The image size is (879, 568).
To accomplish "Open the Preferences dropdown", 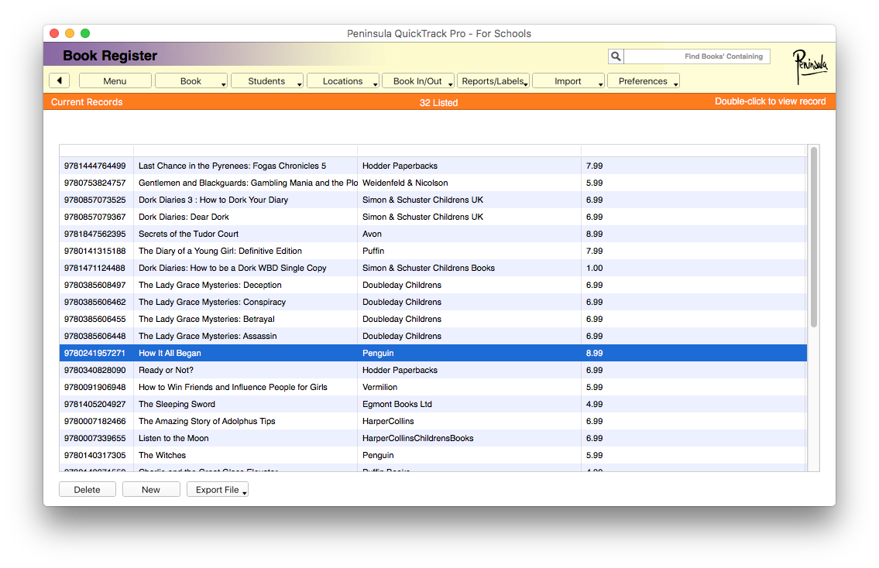I will (644, 80).
